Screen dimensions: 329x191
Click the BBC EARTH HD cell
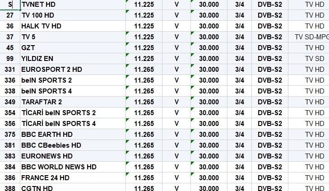tap(73, 135)
